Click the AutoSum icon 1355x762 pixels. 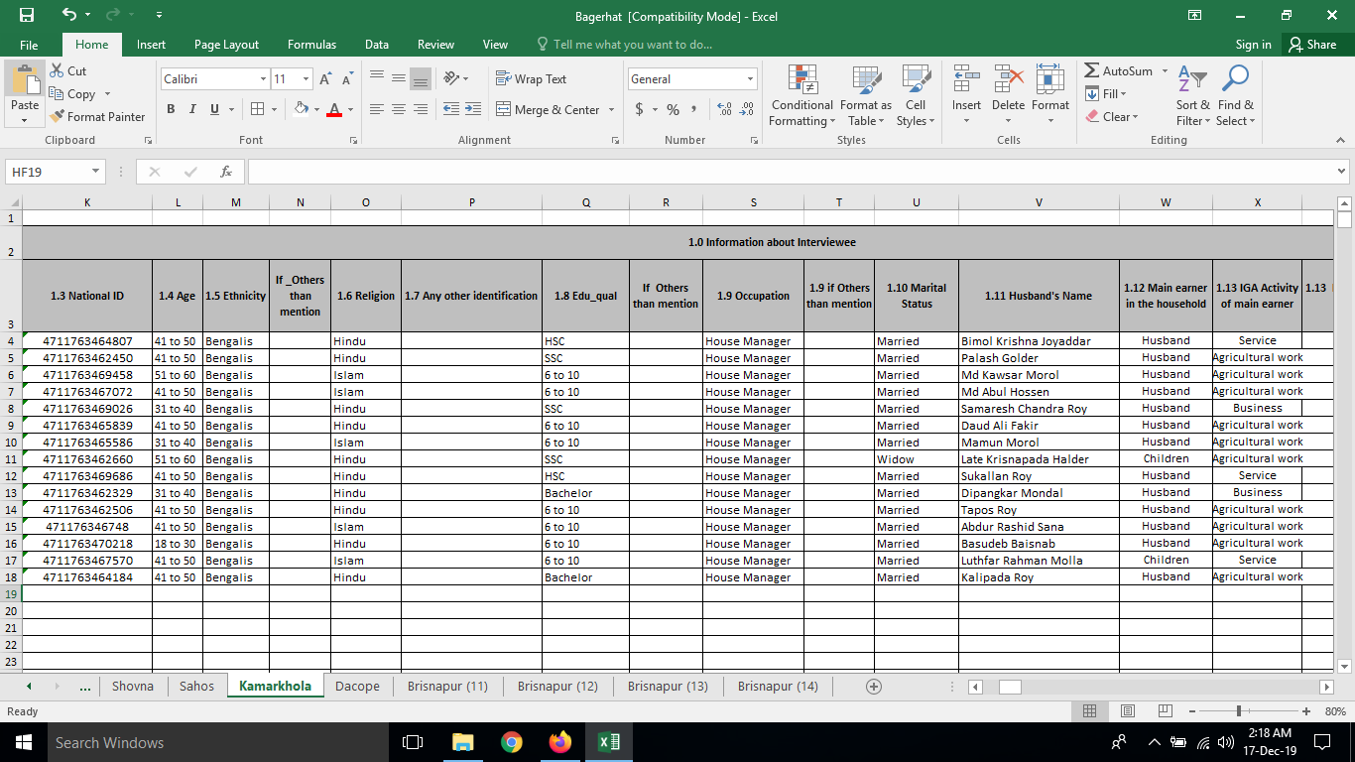pos(1092,71)
